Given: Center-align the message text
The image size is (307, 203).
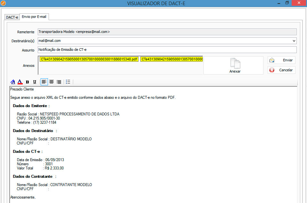Looking at the screenshot, I should pyautogui.click(x=51, y=82).
